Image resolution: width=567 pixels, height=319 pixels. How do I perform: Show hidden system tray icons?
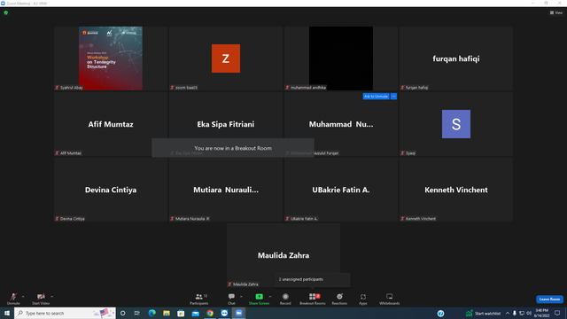508,313
